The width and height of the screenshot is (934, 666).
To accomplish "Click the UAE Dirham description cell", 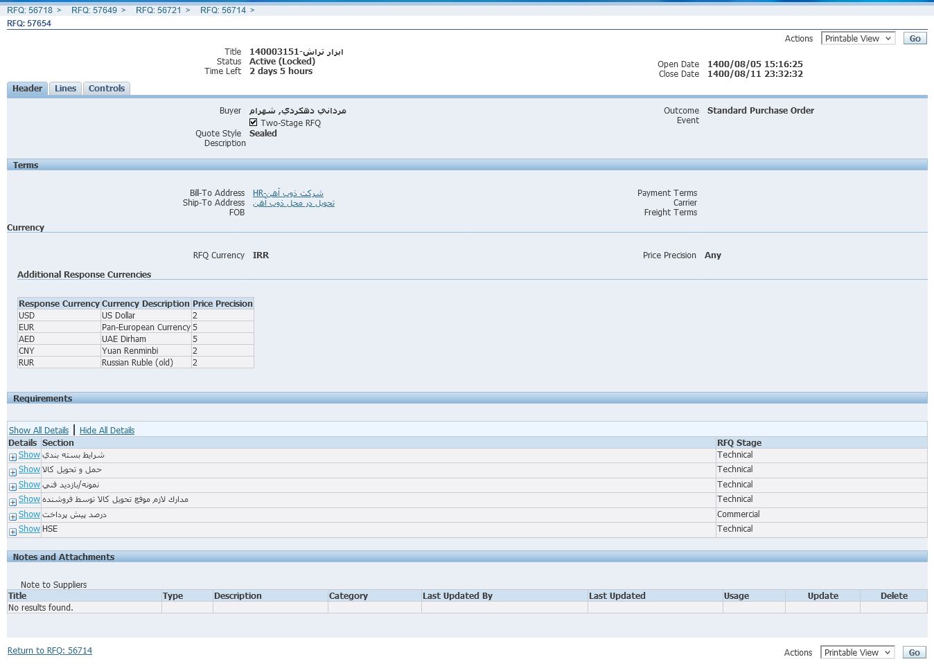I will [x=146, y=339].
